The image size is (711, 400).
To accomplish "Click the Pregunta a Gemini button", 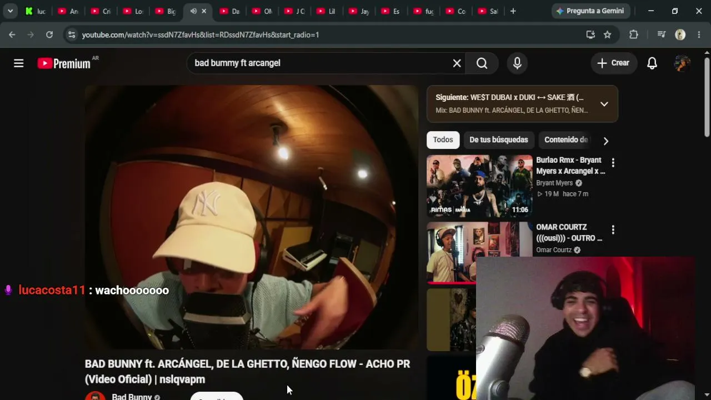I will 590,11.
